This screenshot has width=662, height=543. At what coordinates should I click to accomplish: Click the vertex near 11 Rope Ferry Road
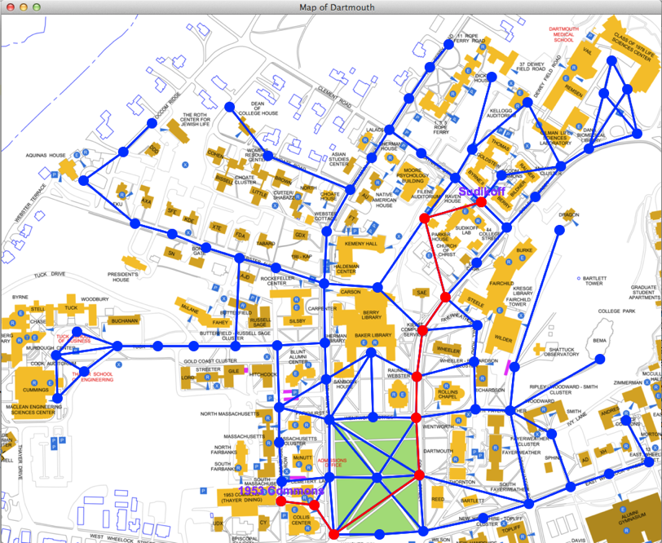(448, 44)
